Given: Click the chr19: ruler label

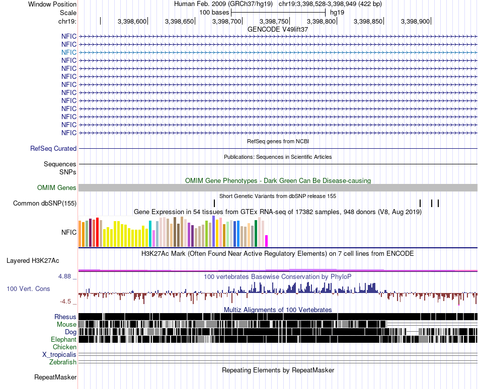Looking at the screenshot, I should tap(67, 21).
